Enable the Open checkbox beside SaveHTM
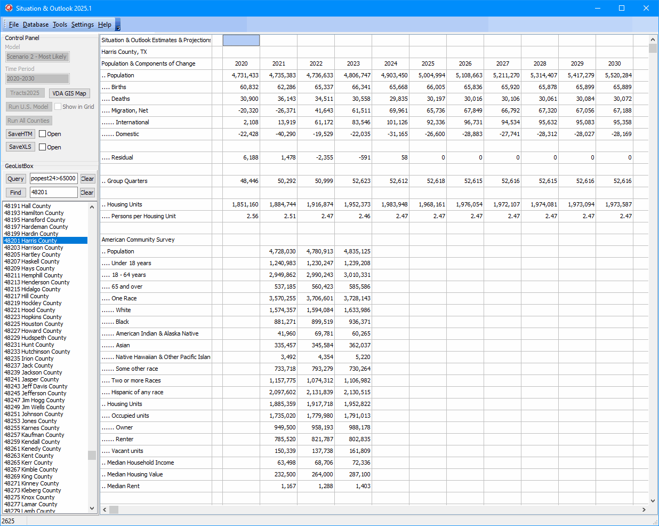This screenshot has height=526, width=659. (x=42, y=134)
